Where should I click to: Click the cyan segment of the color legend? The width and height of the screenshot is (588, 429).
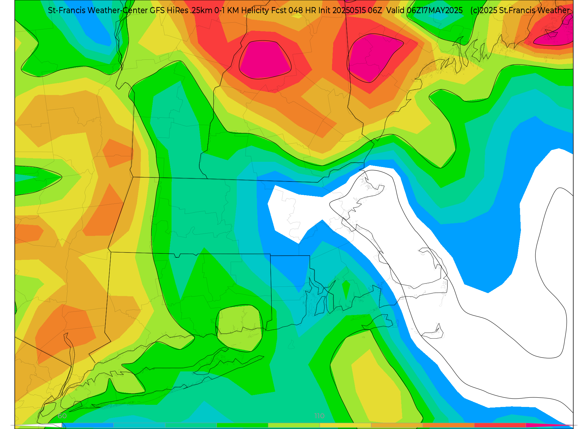pos(139,425)
